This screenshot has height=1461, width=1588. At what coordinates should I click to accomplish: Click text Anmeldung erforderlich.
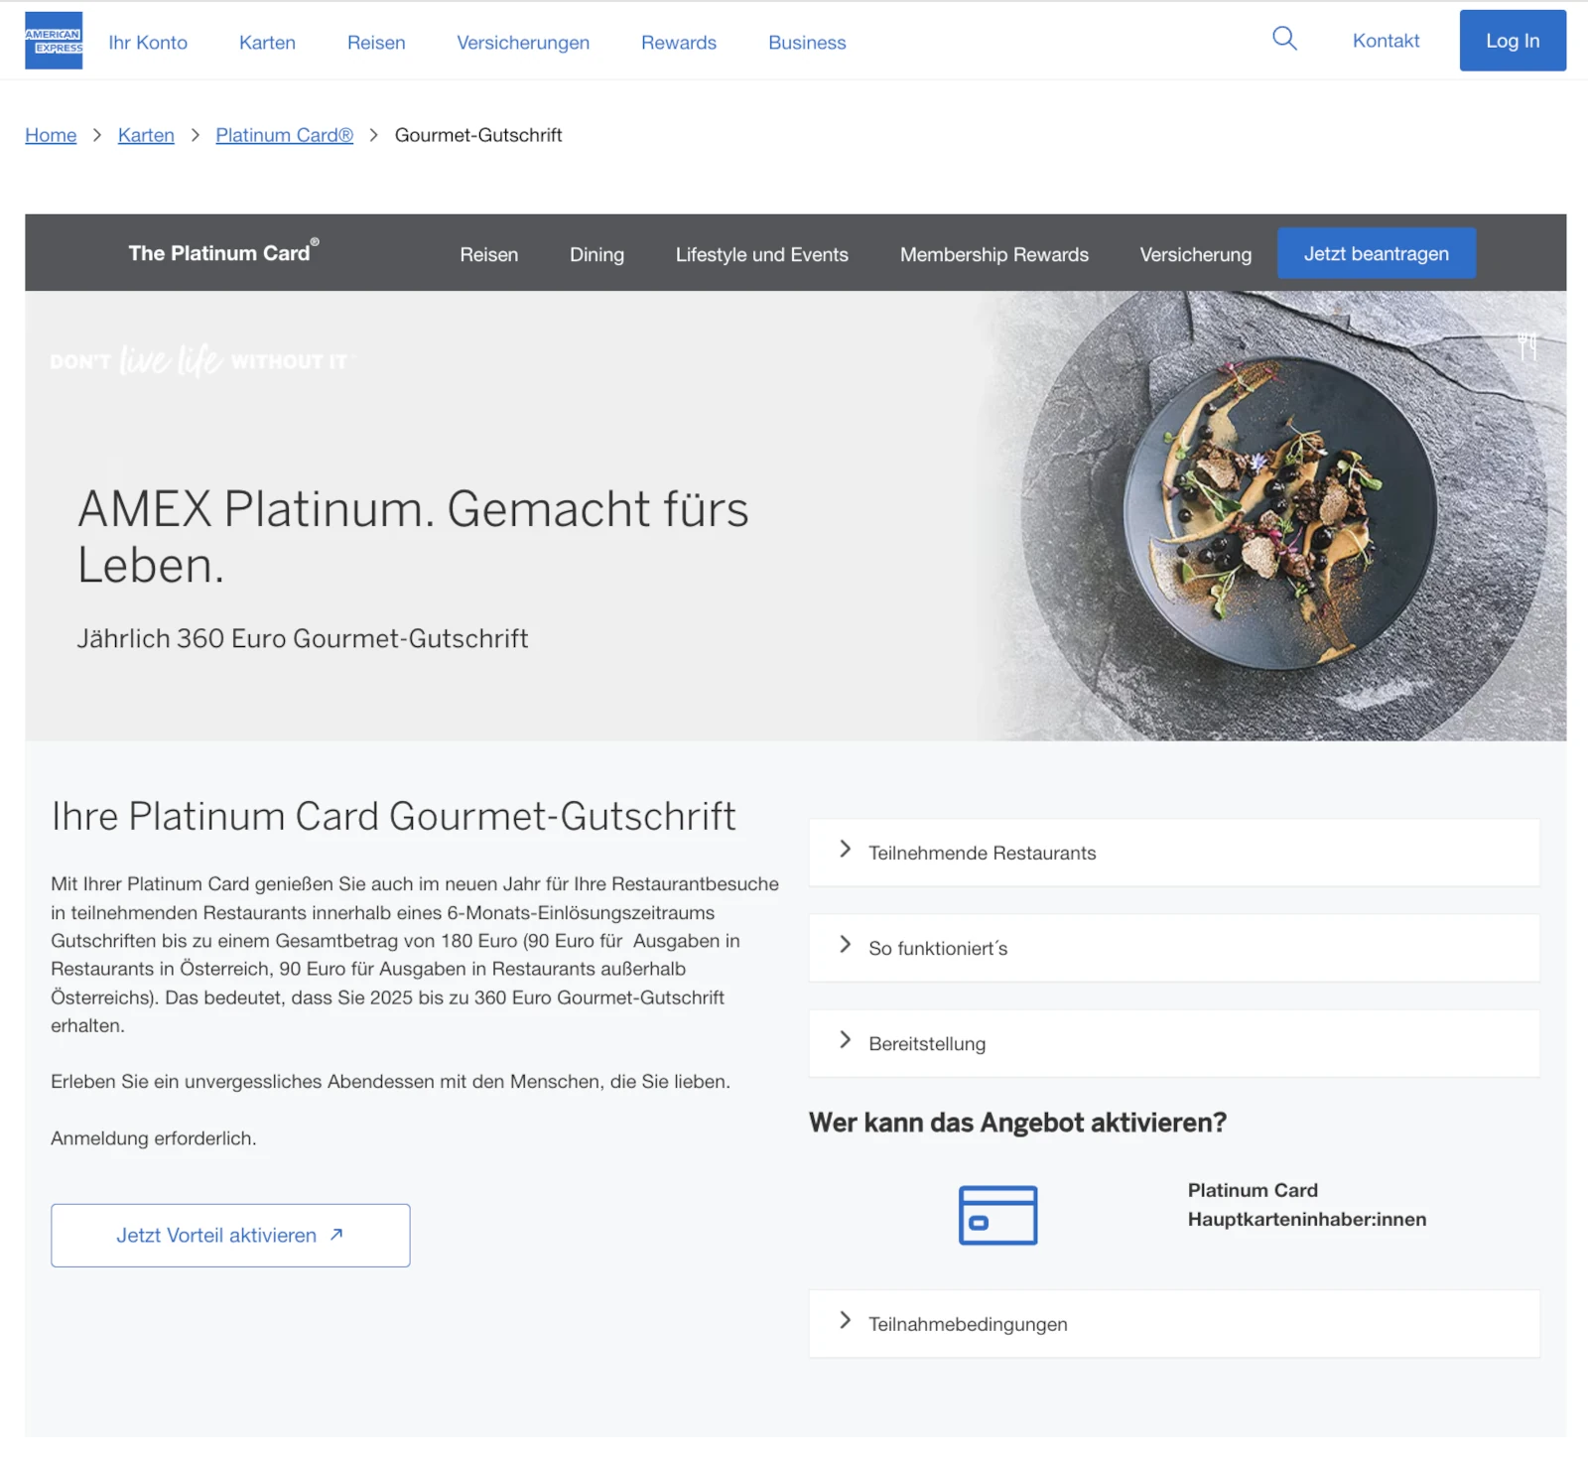[x=154, y=1138]
